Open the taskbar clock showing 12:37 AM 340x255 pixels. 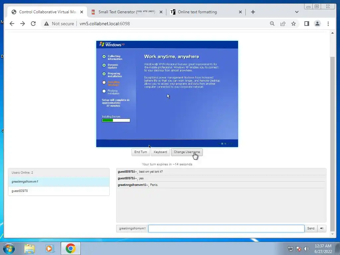click(323, 249)
